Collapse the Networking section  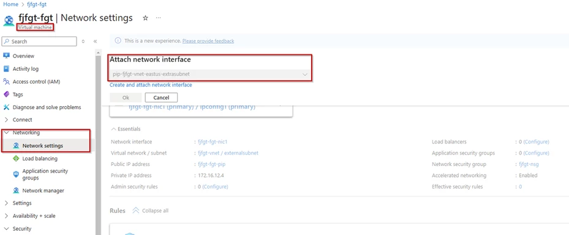pos(6,132)
